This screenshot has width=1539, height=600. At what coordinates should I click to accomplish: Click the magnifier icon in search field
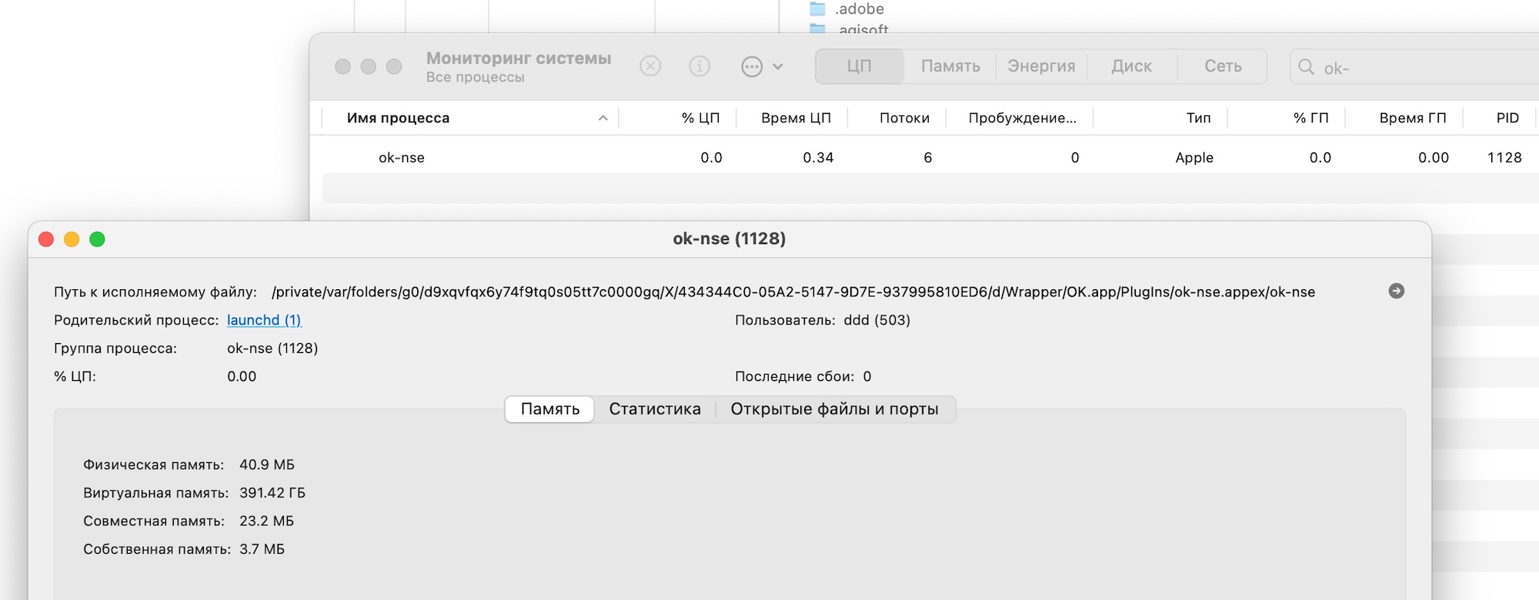pos(1306,67)
